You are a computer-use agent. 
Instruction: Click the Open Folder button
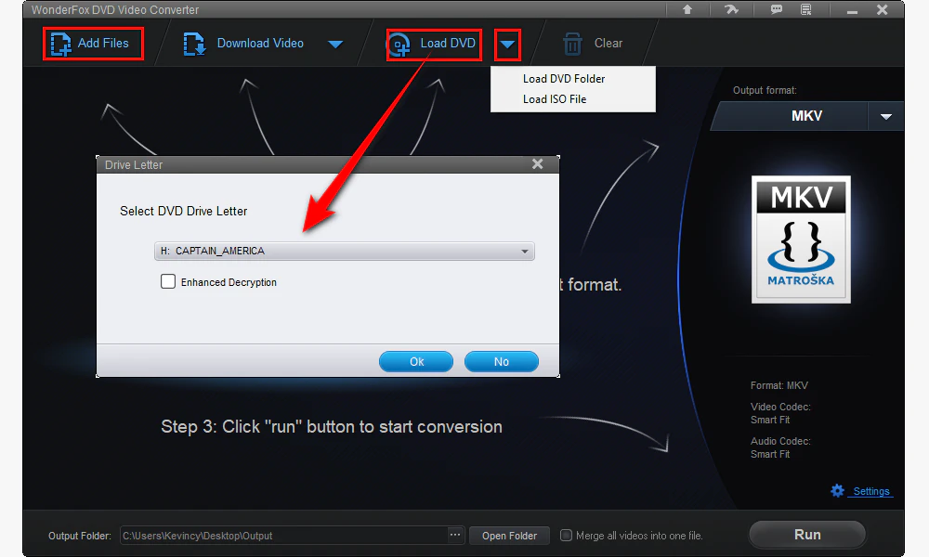(x=509, y=536)
